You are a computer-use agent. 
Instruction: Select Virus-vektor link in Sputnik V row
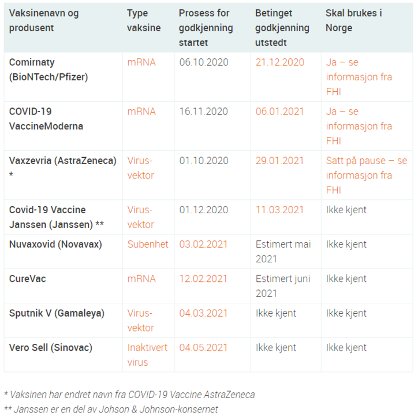pos(141,320)
